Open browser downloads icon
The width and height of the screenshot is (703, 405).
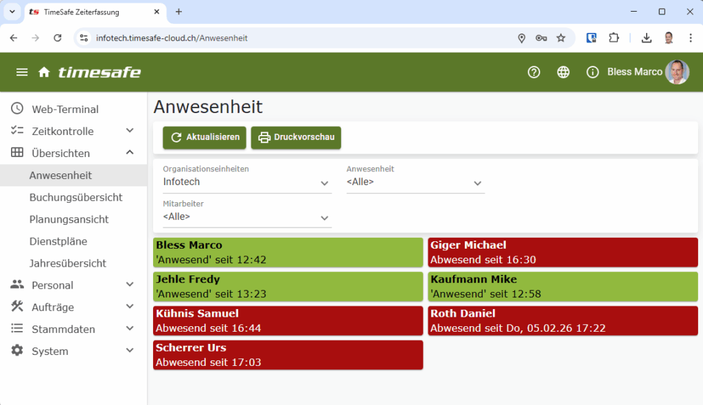pos(646,38)
